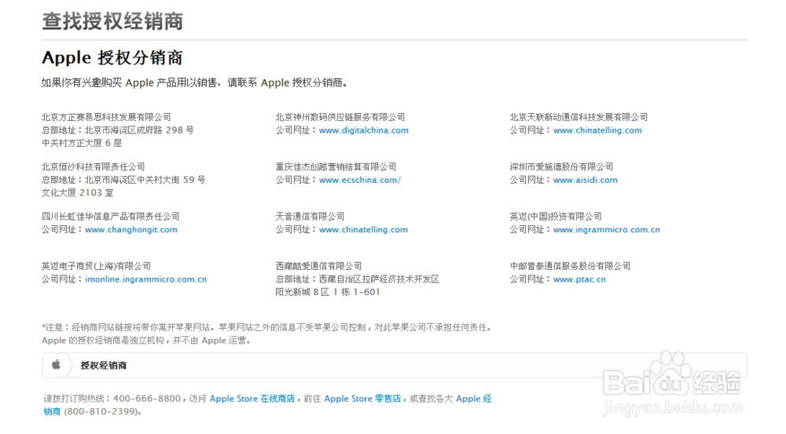Select the address line 阳光新城 B 区 1 栋 1-601

click(327, 292)
